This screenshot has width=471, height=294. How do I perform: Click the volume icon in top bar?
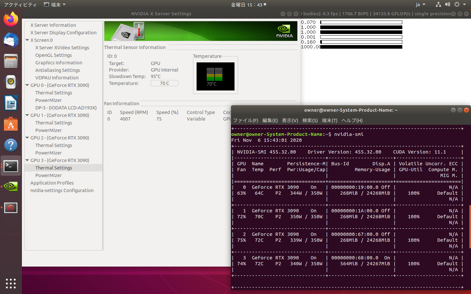point(447,5)
